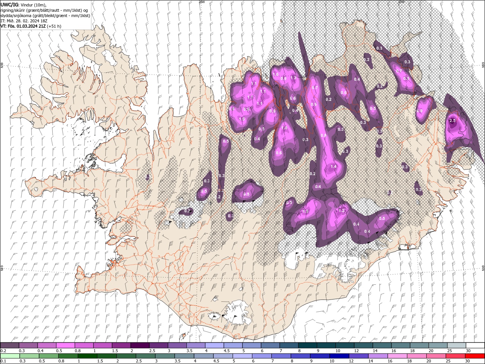485x364 pixels.
Task: Click the 1.4 snowfall value on the map
Action: 333,166
